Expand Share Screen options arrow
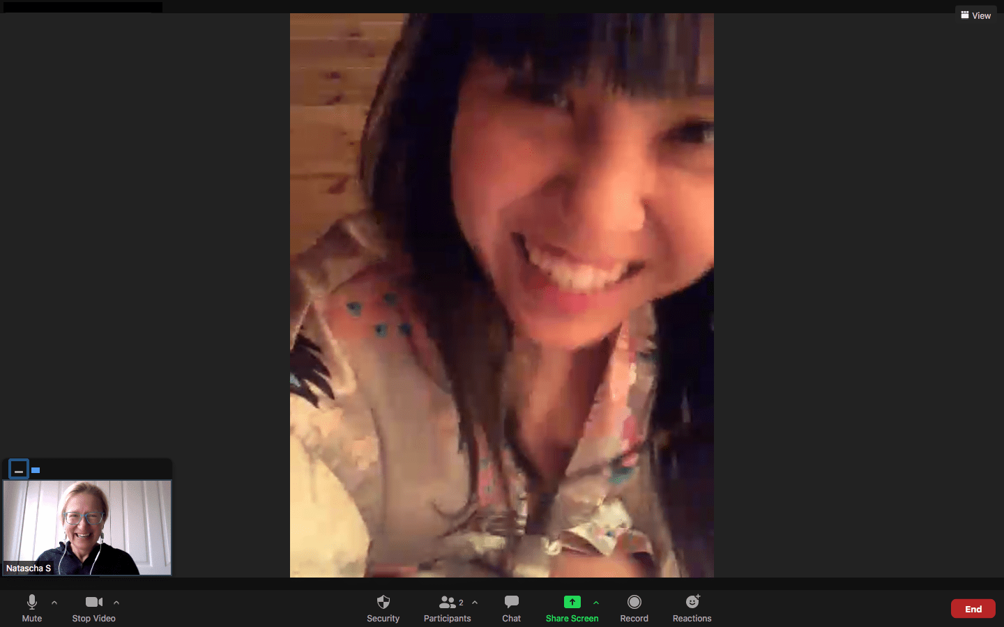 (x=596, y=603)
